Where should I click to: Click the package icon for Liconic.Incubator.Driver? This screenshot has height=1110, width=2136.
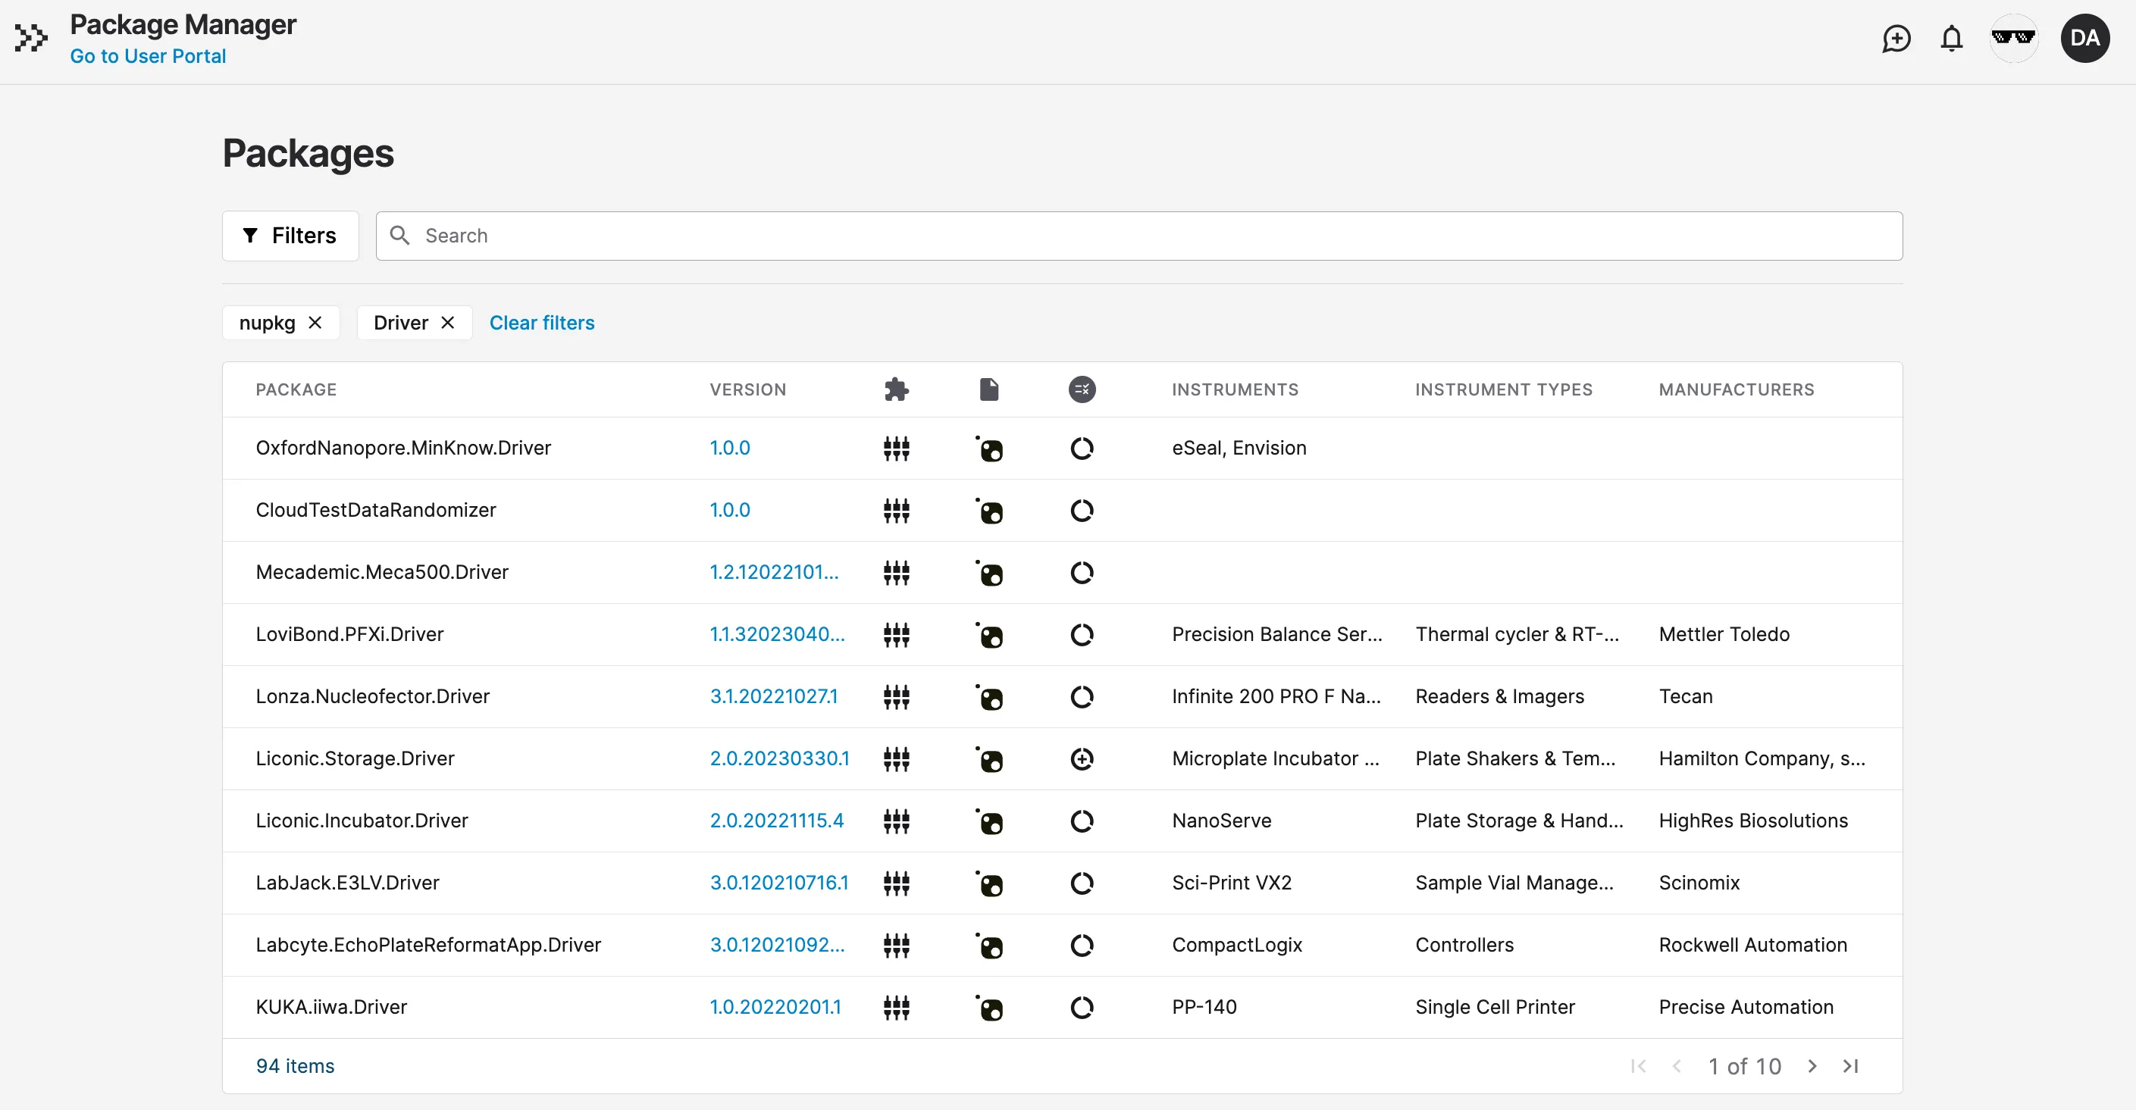pos(989,821)
